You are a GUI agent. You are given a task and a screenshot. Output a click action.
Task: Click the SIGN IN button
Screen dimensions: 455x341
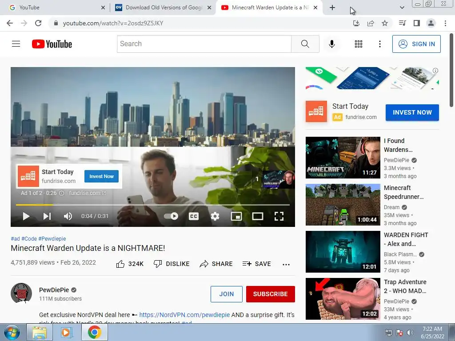(416, 44)
